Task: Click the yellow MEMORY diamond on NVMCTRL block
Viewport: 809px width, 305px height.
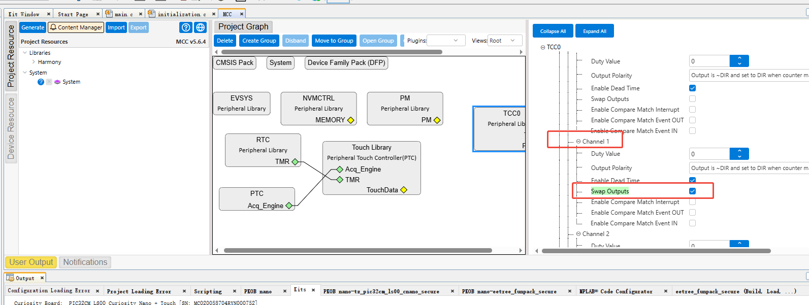Action: [x=350, y=120]
